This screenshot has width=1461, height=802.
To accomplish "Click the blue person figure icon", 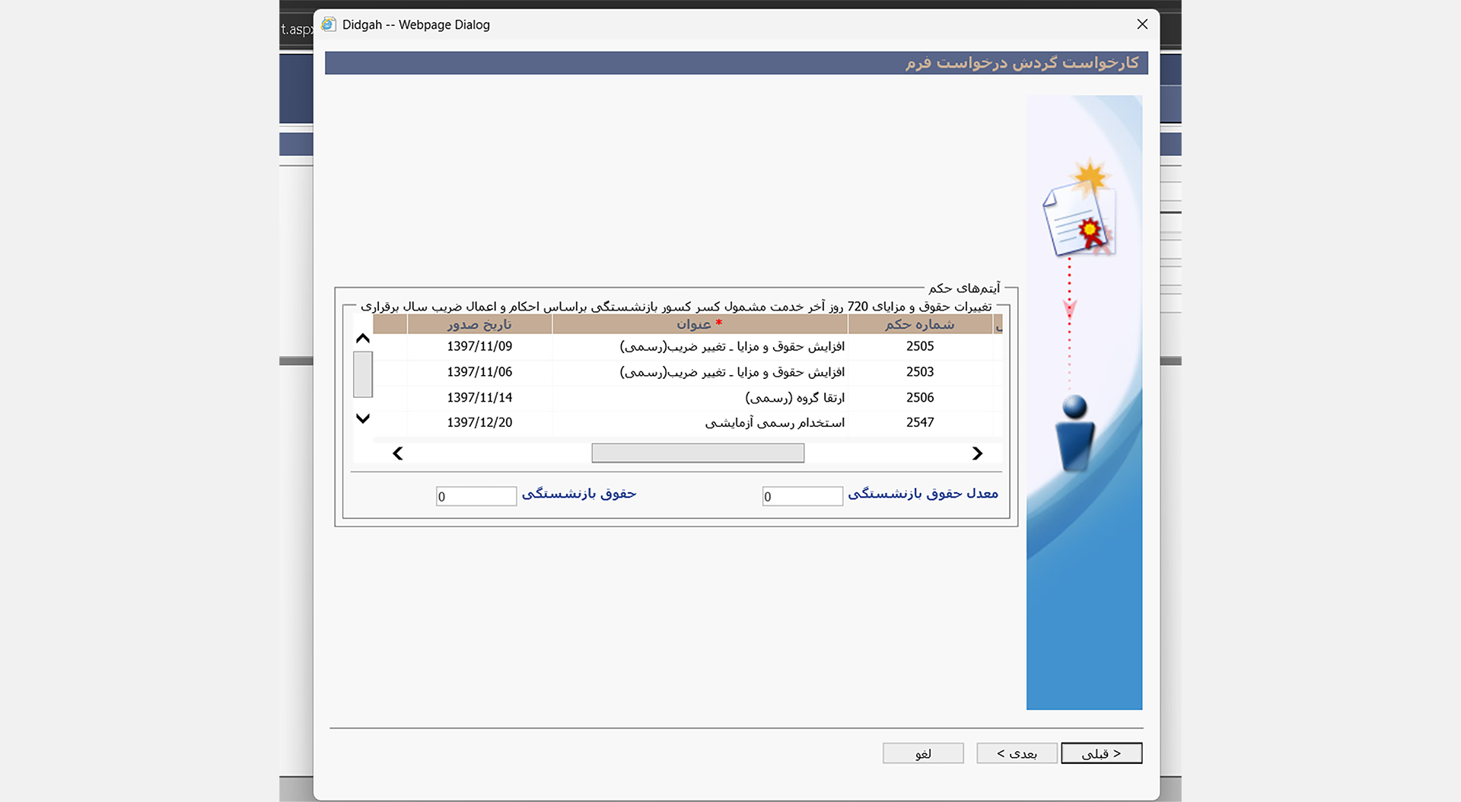I will (1074, 432).
